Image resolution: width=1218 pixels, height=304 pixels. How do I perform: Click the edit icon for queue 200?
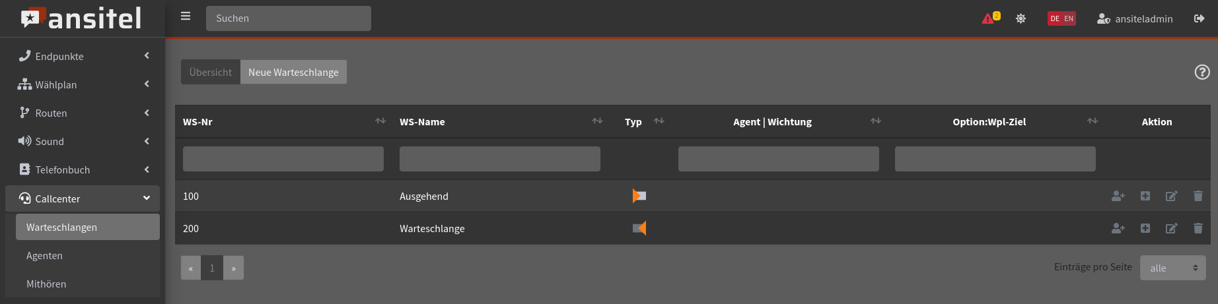pos(1171,228)
